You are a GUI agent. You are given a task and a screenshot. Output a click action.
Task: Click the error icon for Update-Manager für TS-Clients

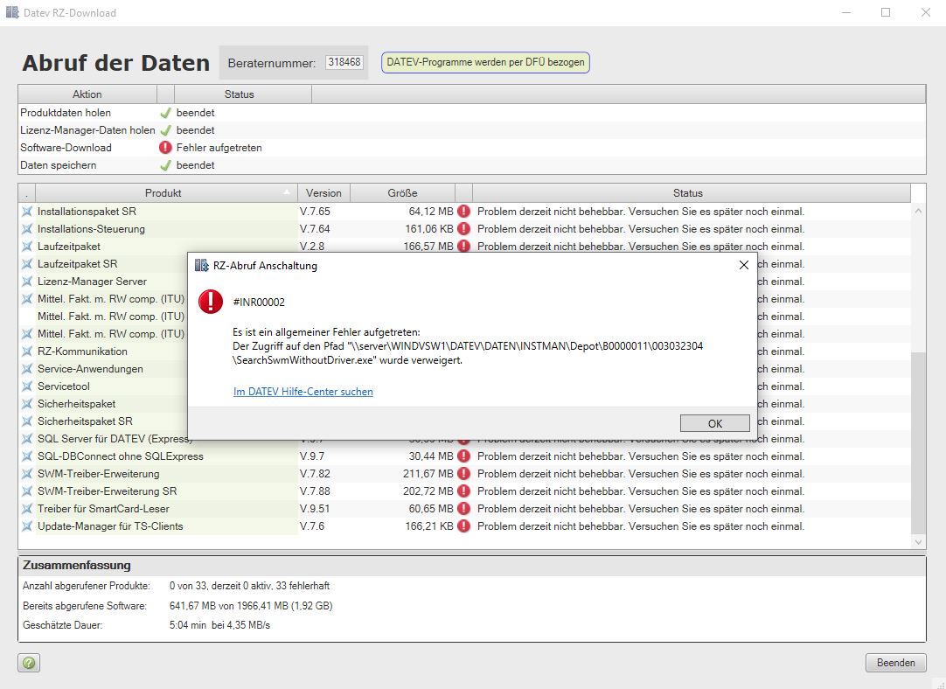pos(463,526)
